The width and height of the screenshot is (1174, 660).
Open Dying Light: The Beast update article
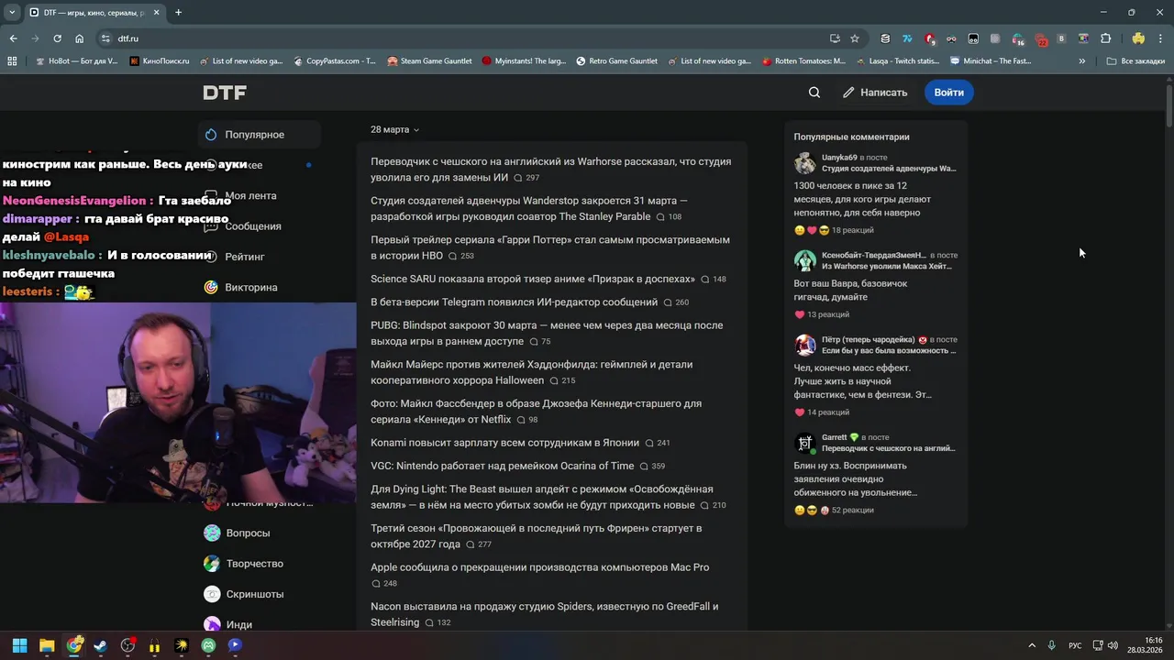tap(542, 497)
